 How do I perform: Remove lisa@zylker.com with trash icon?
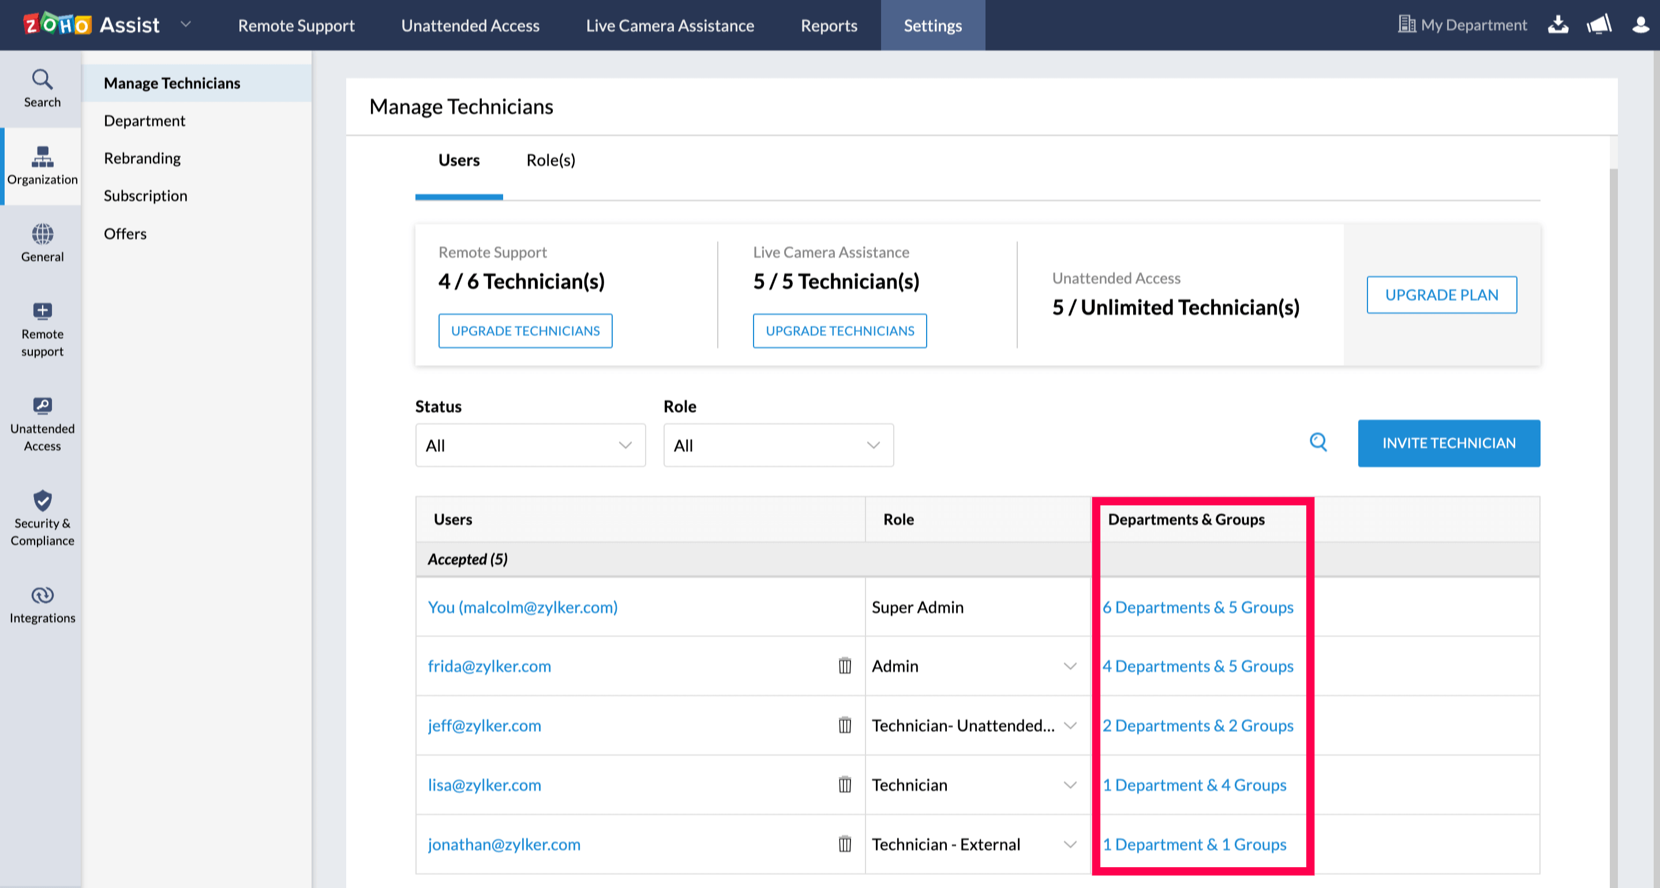[845, 785]
